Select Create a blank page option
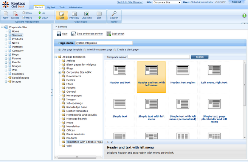 [x=115, y=50]
